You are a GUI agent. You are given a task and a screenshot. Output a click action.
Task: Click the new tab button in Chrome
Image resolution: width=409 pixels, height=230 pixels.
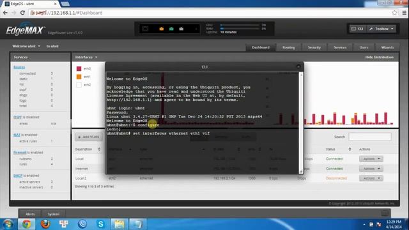[65, 4]
